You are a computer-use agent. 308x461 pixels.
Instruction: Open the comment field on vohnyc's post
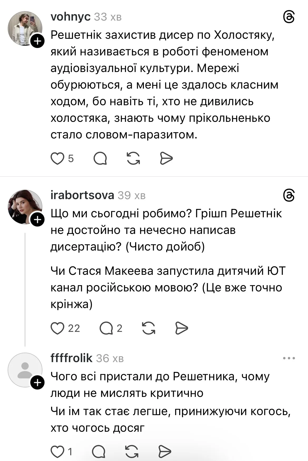(101, 158)
